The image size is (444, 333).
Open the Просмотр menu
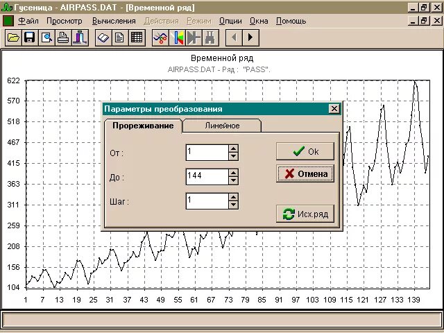tap(65, 21)
